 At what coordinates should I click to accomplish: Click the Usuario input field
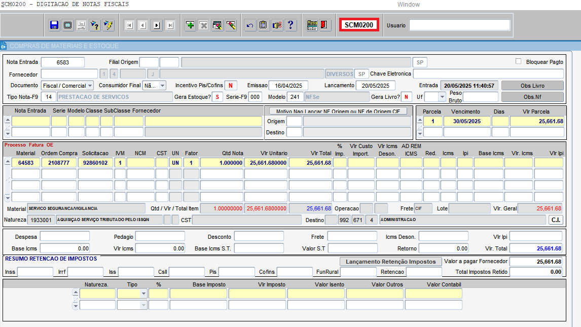[x=459, y=25]
